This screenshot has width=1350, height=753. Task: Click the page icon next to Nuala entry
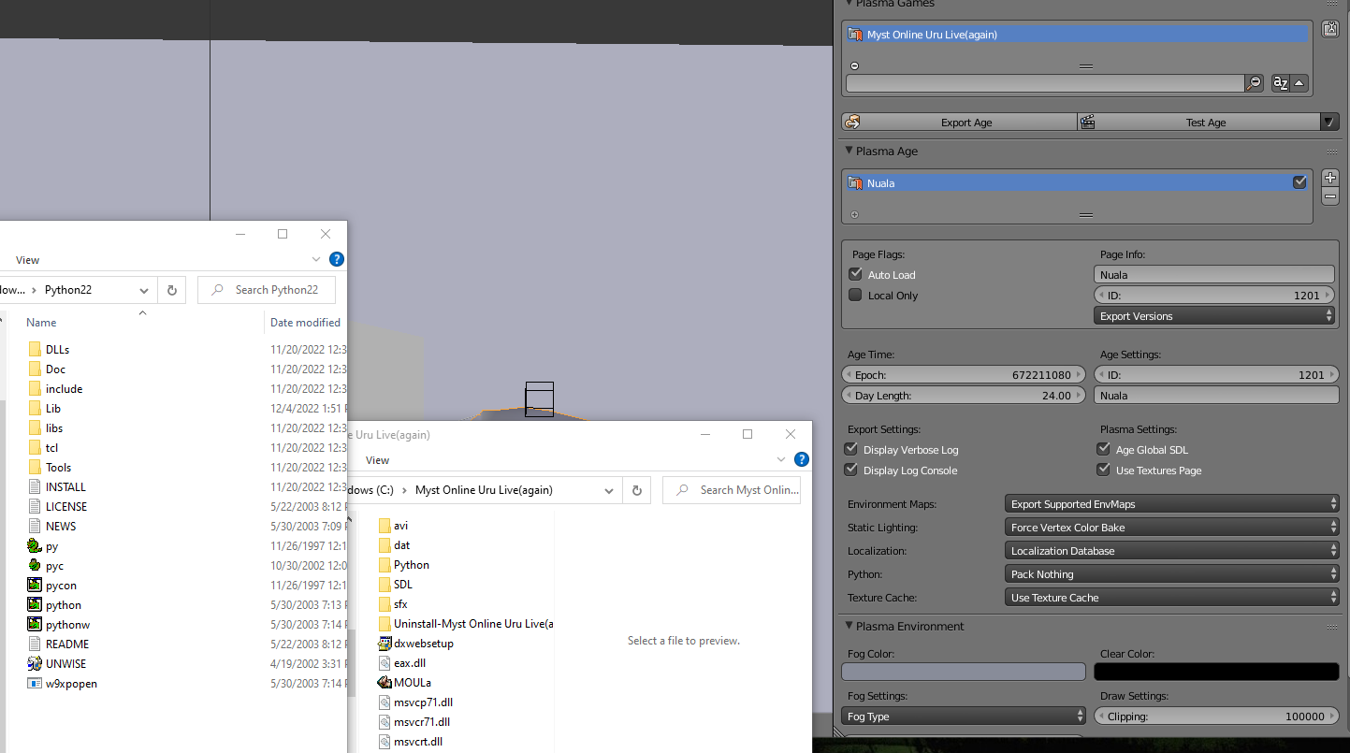point(855,183)
